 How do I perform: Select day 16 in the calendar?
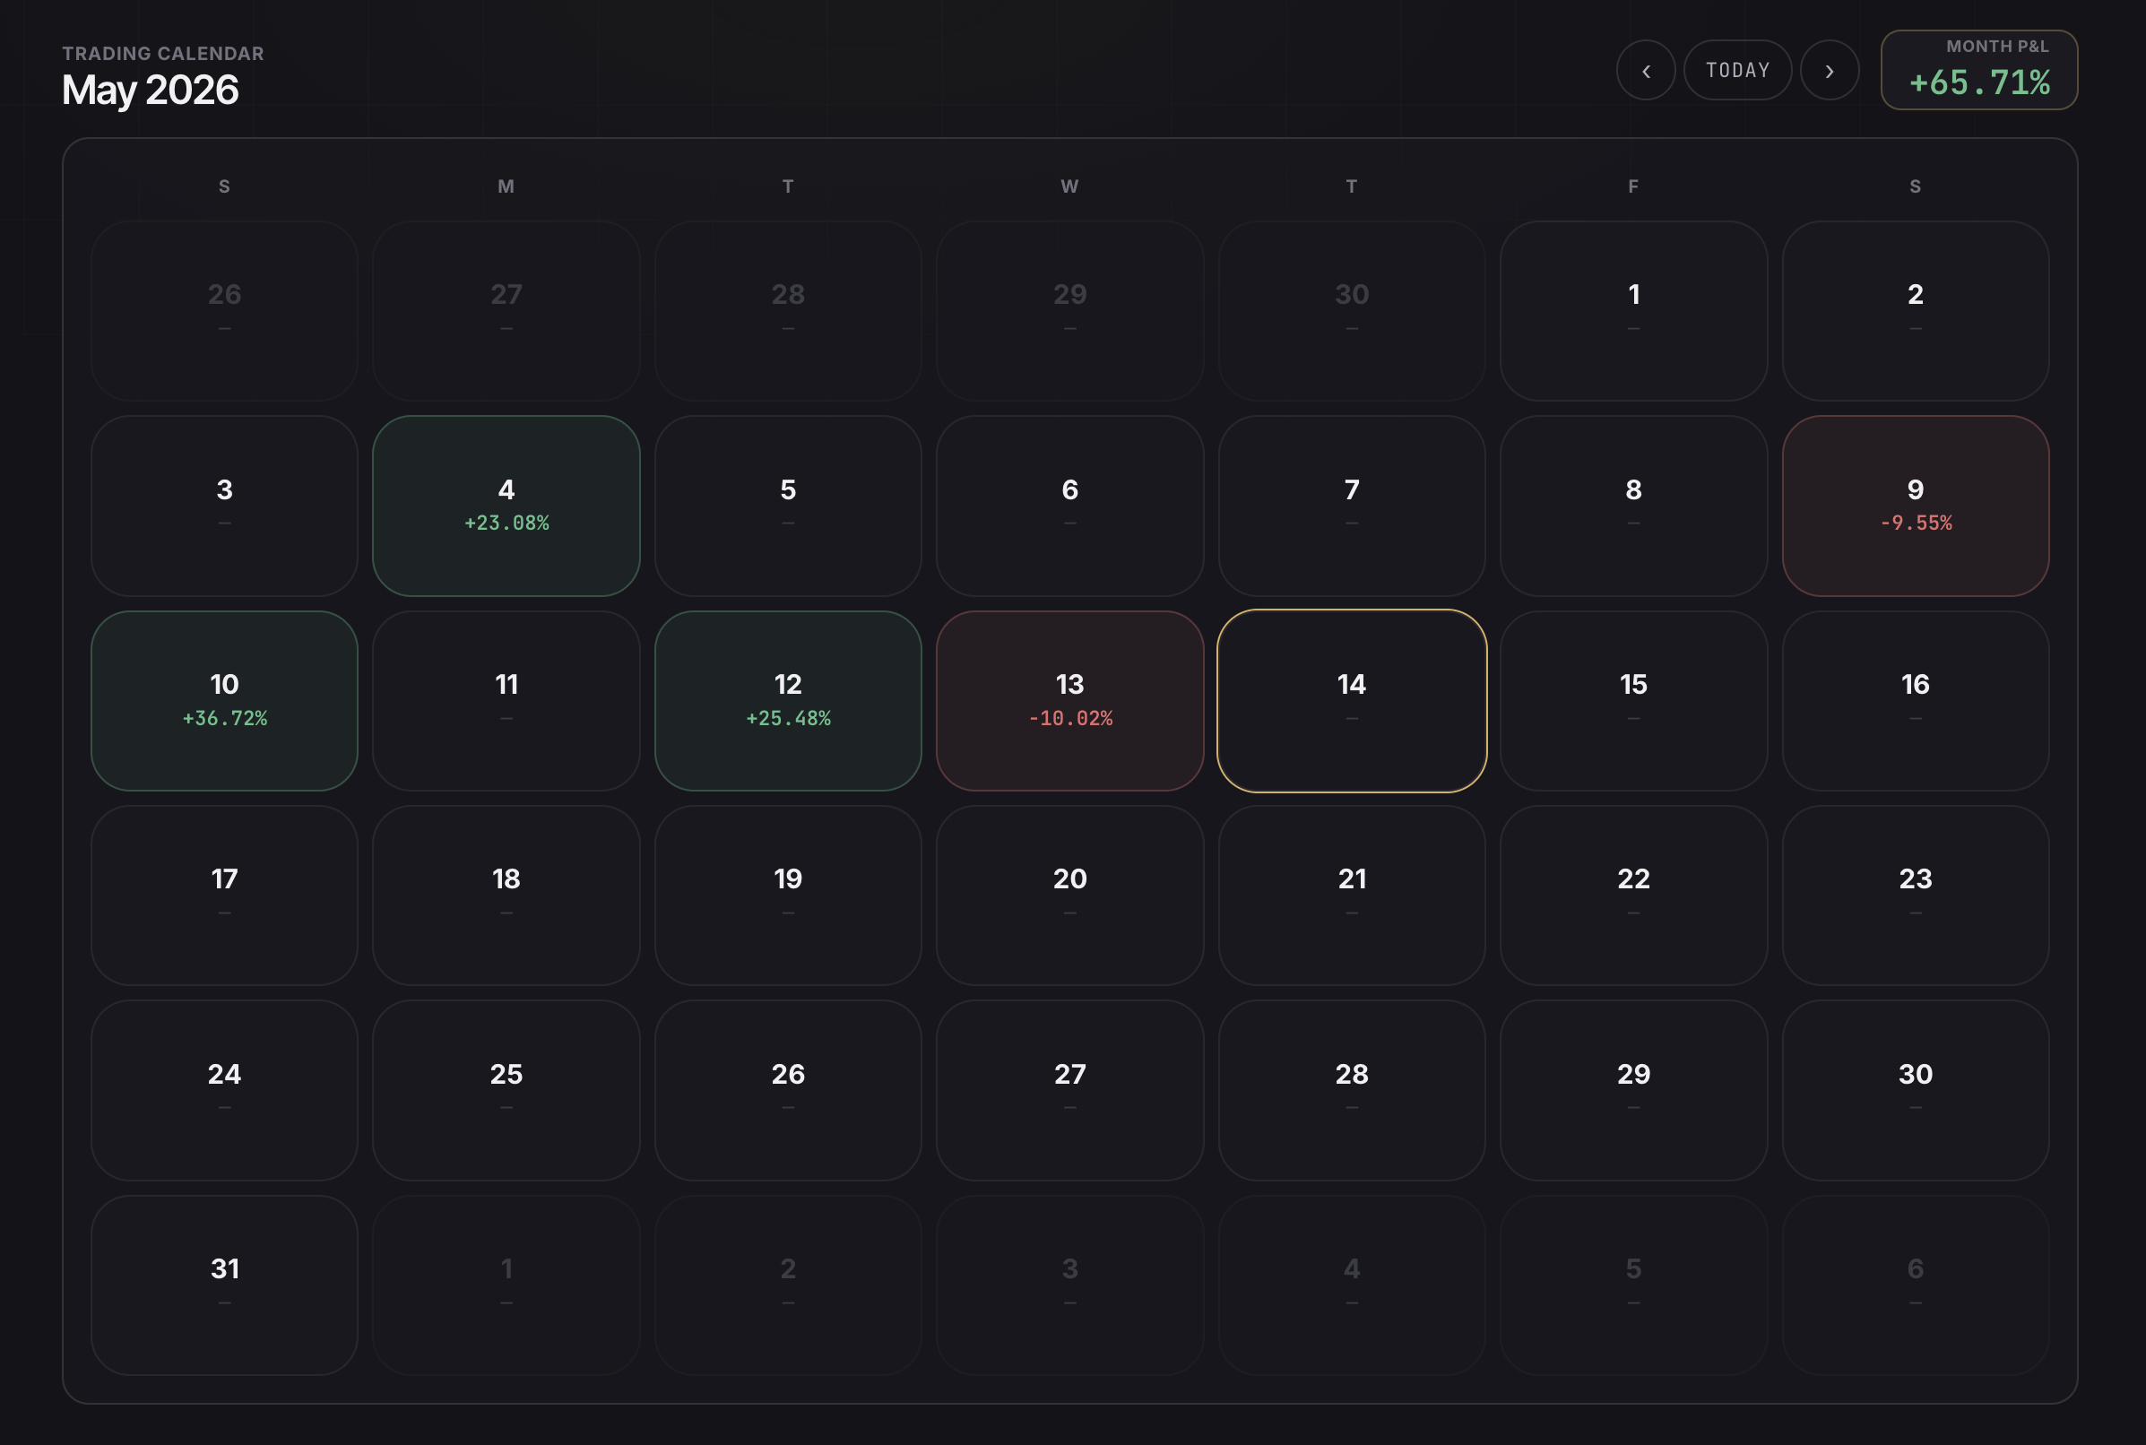point(1915,700)
